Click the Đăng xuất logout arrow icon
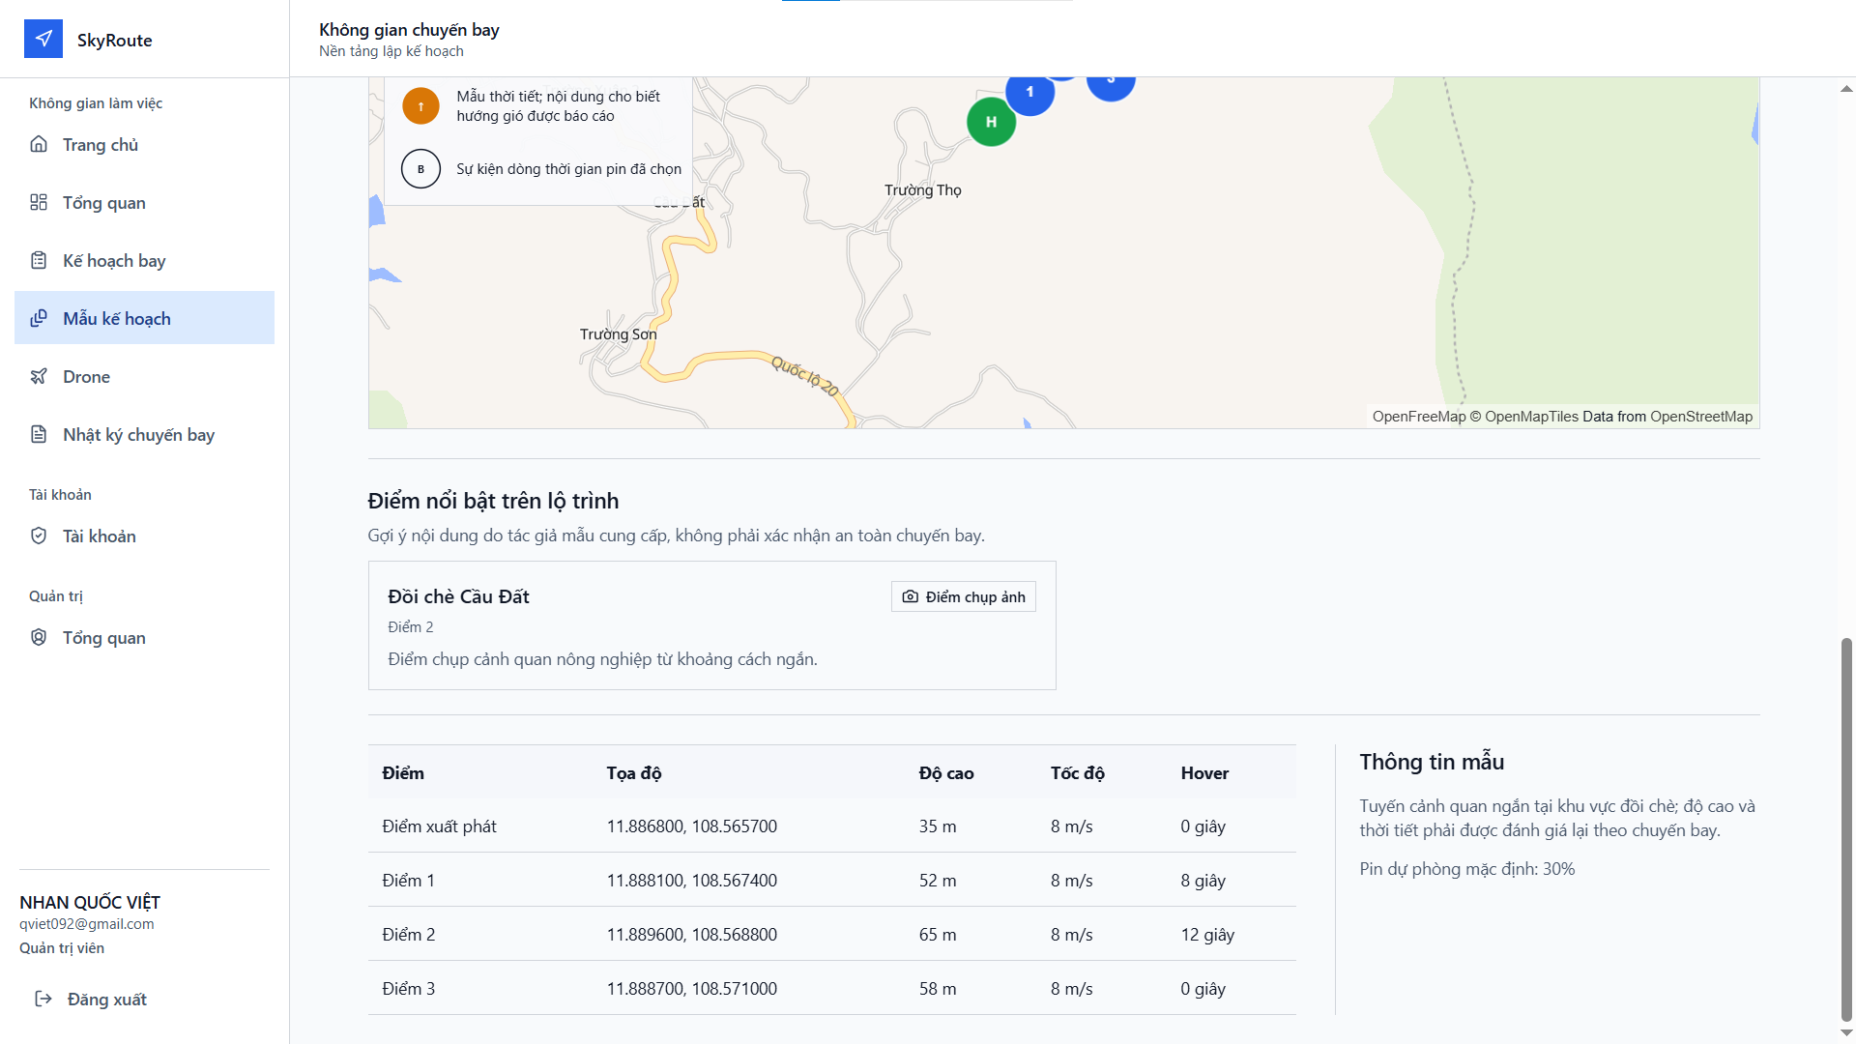1856x1044 pixels. point(43,999)
